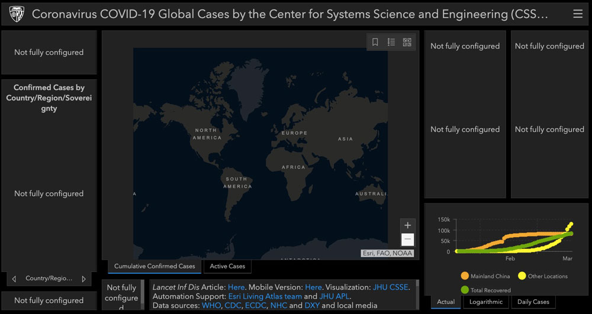Click the NORTH AMERICA map label

pyautogui.click(x=207, y=134)
